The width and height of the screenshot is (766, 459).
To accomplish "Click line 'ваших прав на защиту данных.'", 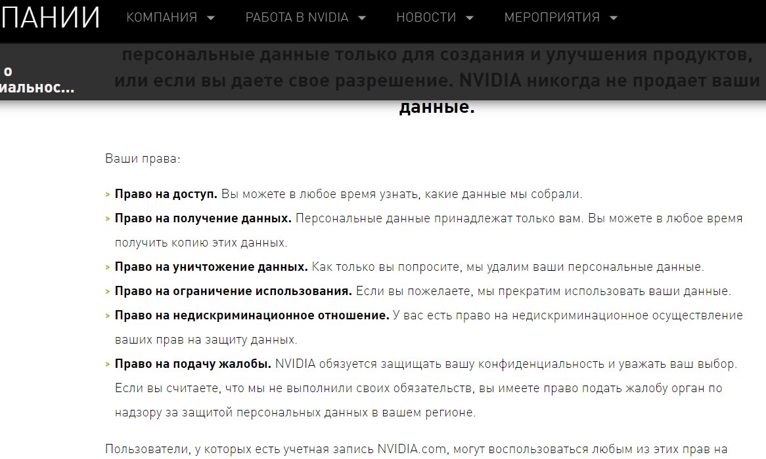I will point(206,340).
